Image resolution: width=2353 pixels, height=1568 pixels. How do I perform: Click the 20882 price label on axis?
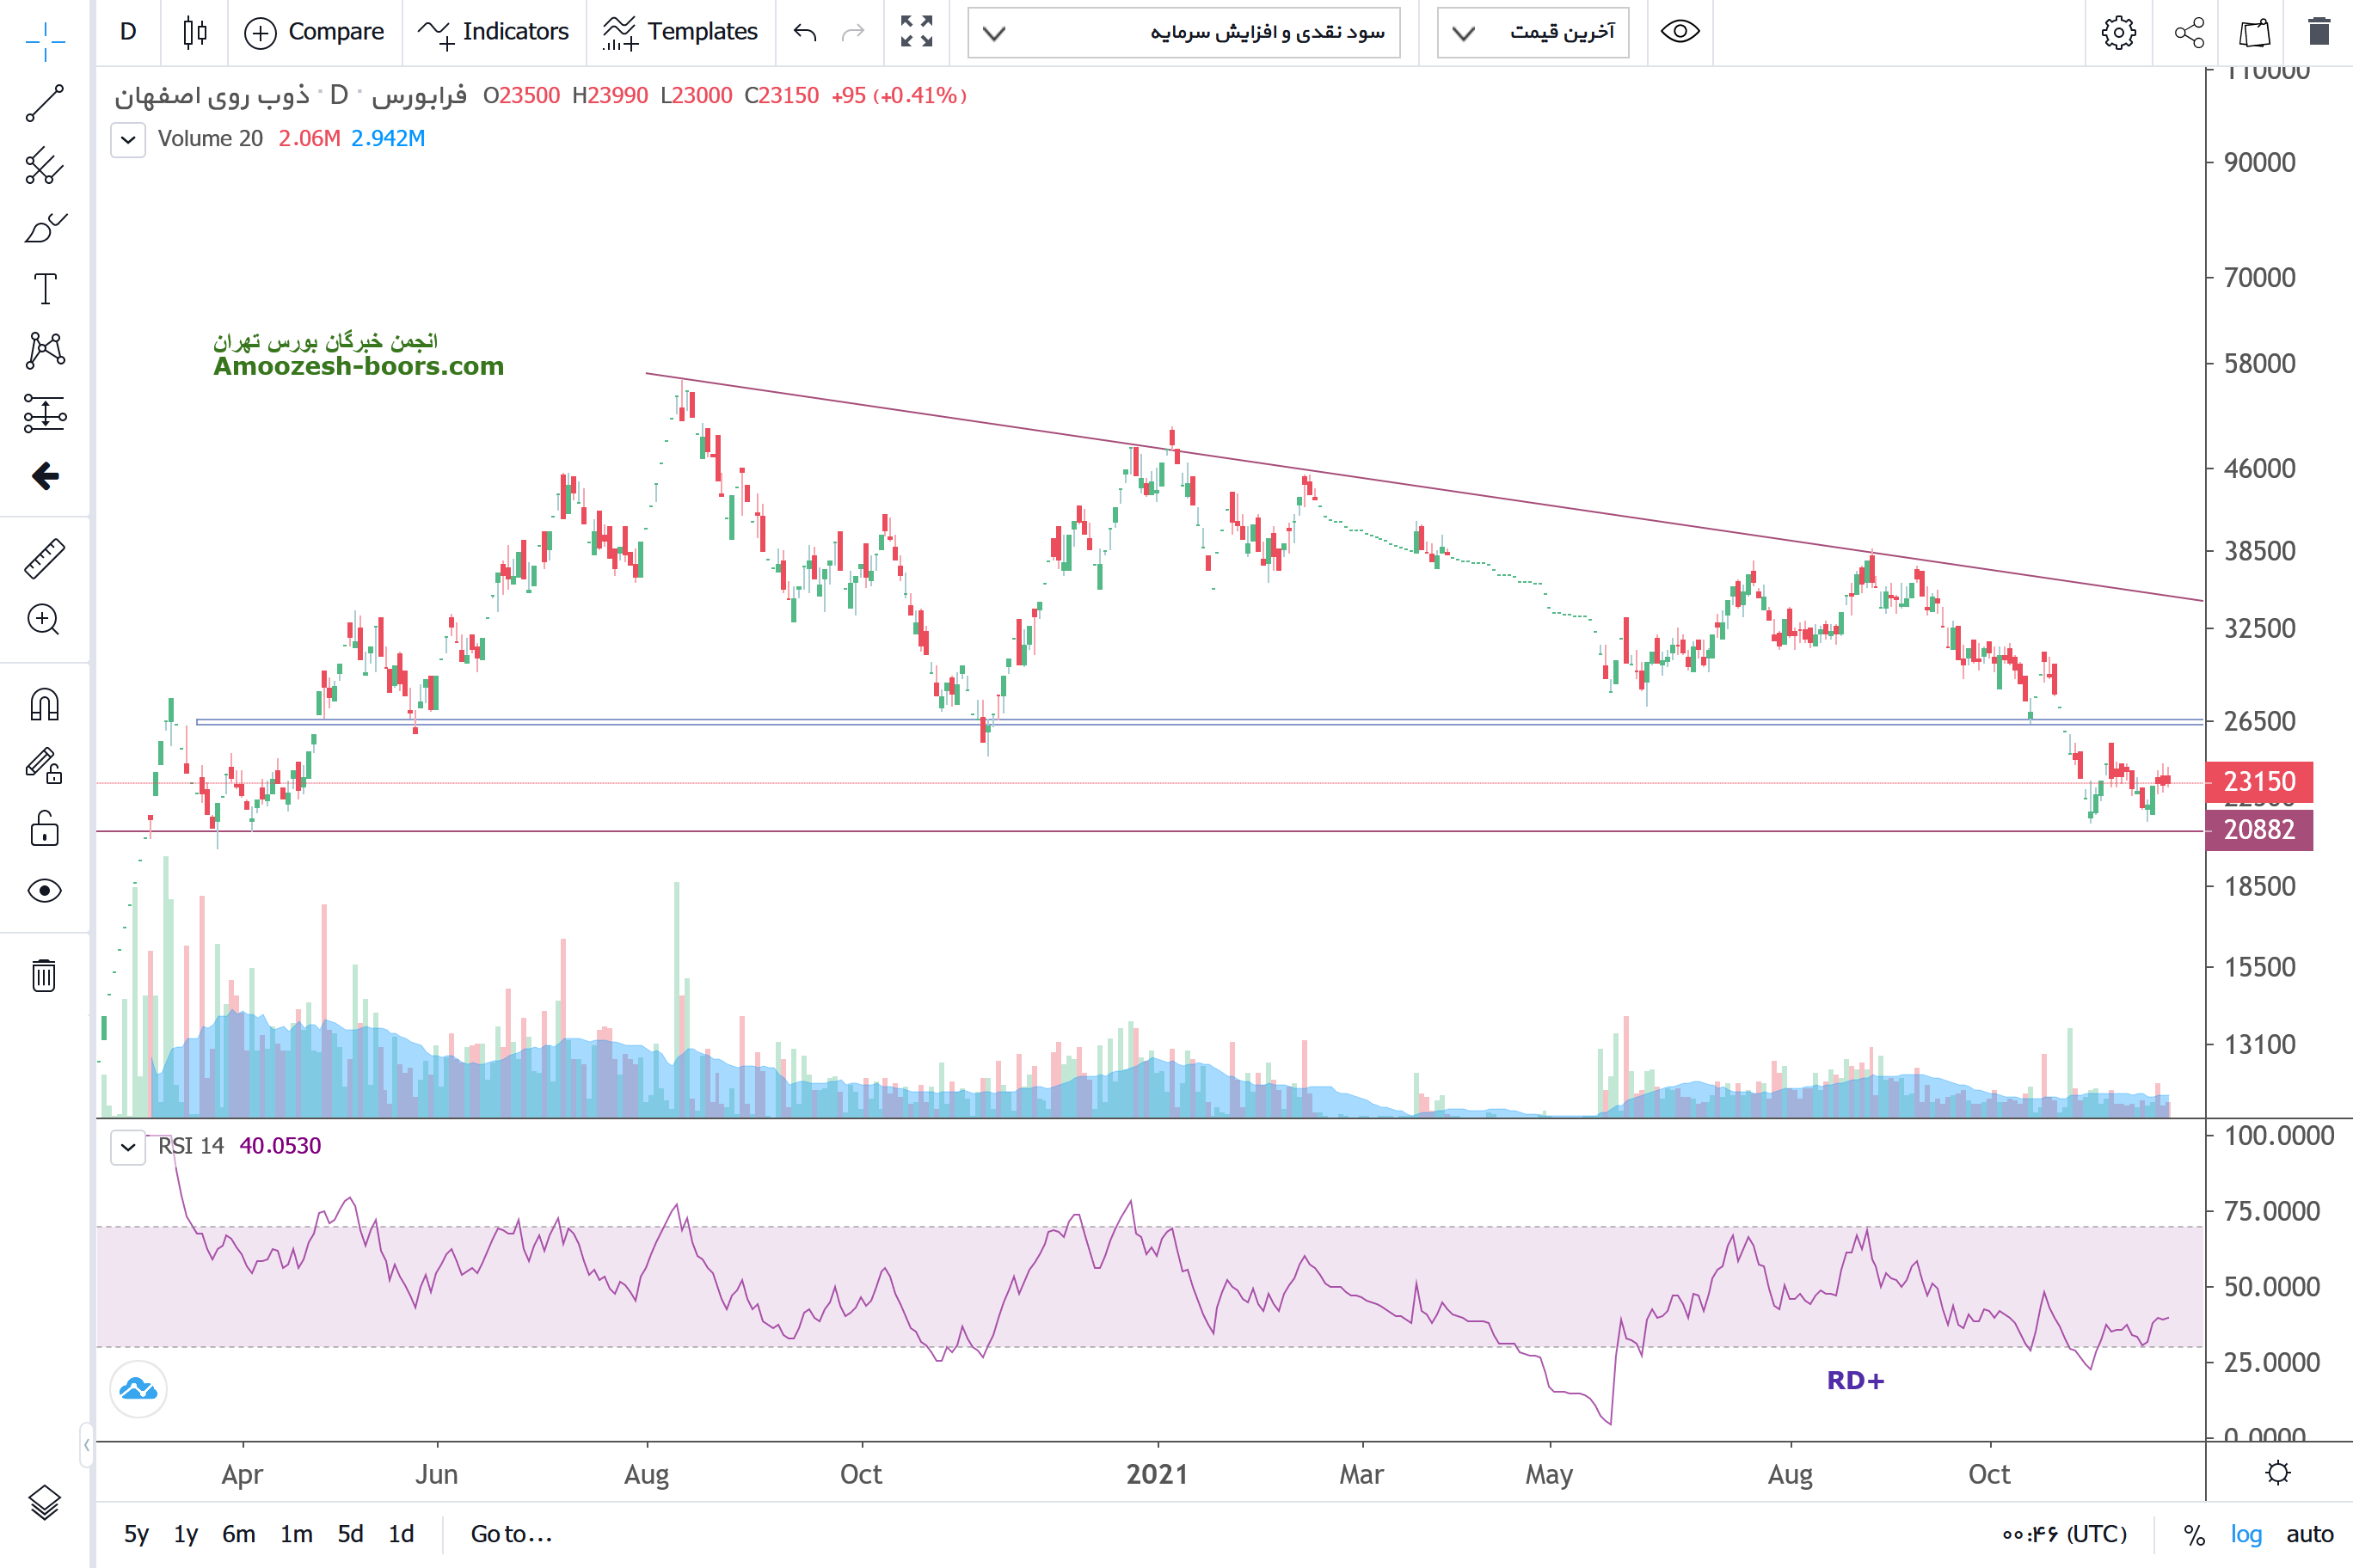[2258, 830]
